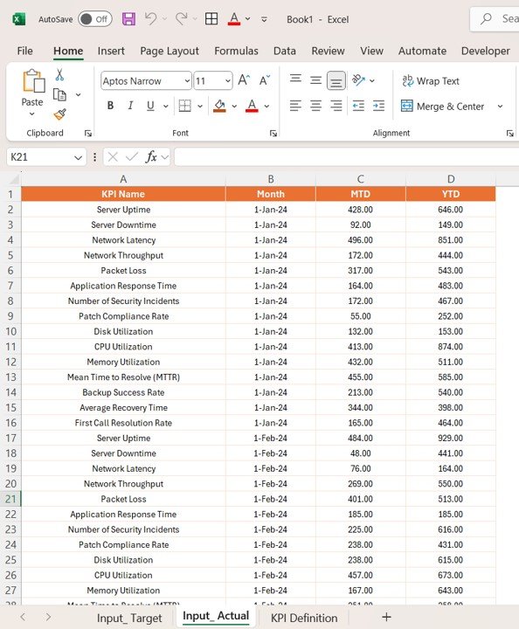Expand the ribbon Borders dropdown arrow
Screen dimensions: 519x629
[200, 106]
